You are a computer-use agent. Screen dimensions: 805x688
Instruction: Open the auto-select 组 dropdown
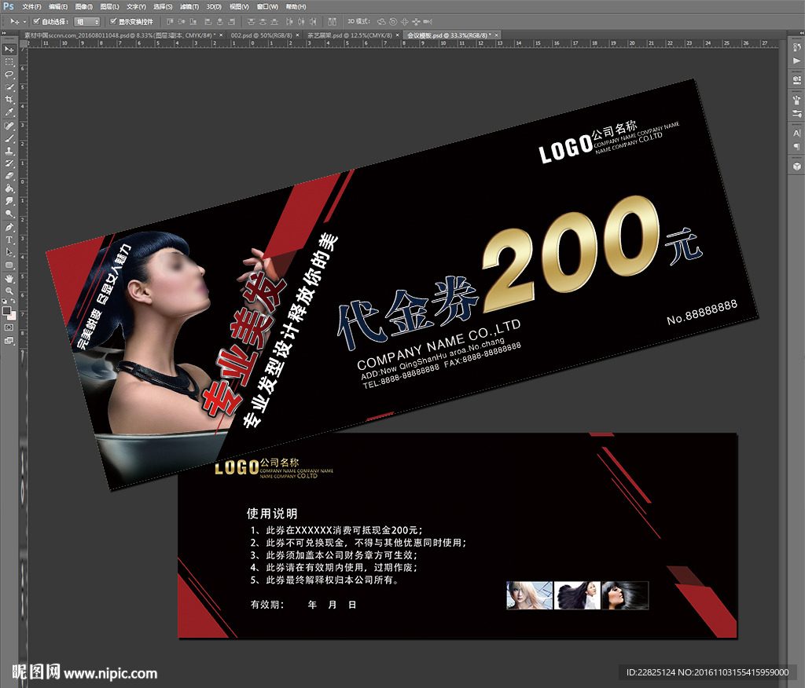coord(87,22)
